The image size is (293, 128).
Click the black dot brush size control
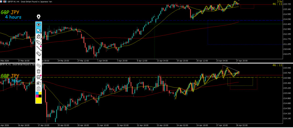click(x=39, y=60)
